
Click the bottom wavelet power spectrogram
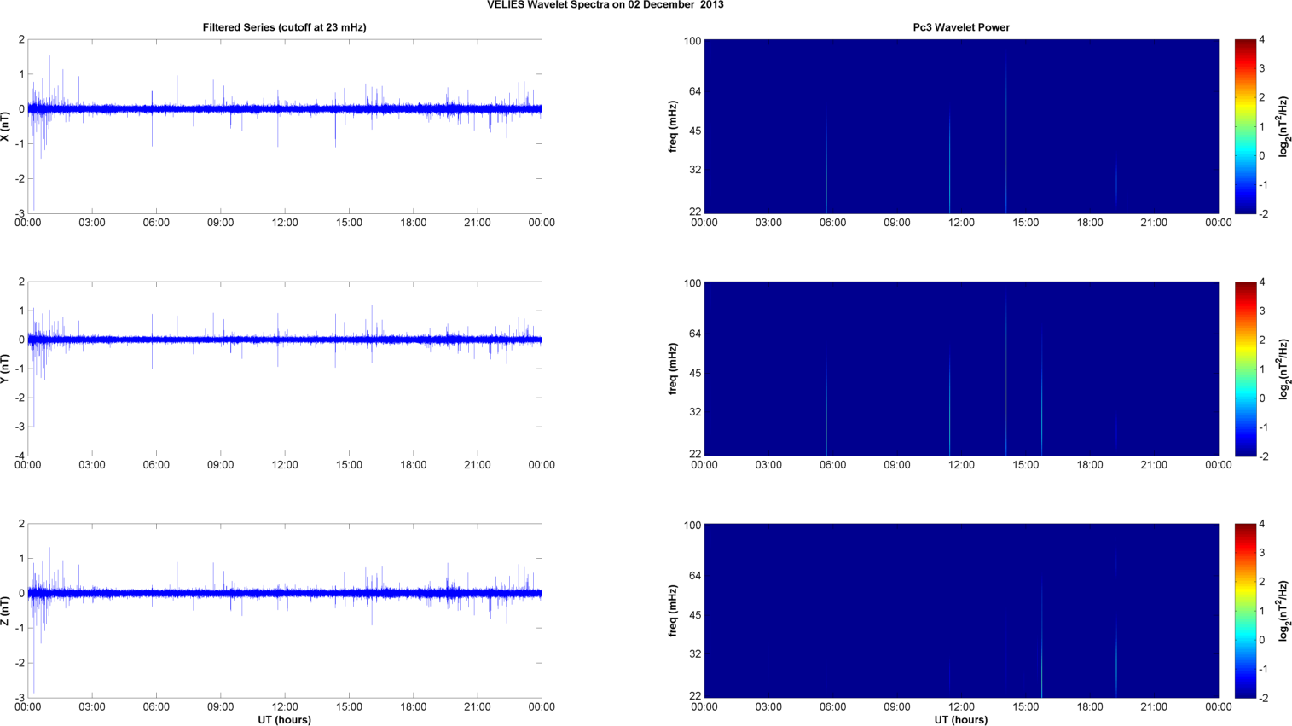point(961,611)
